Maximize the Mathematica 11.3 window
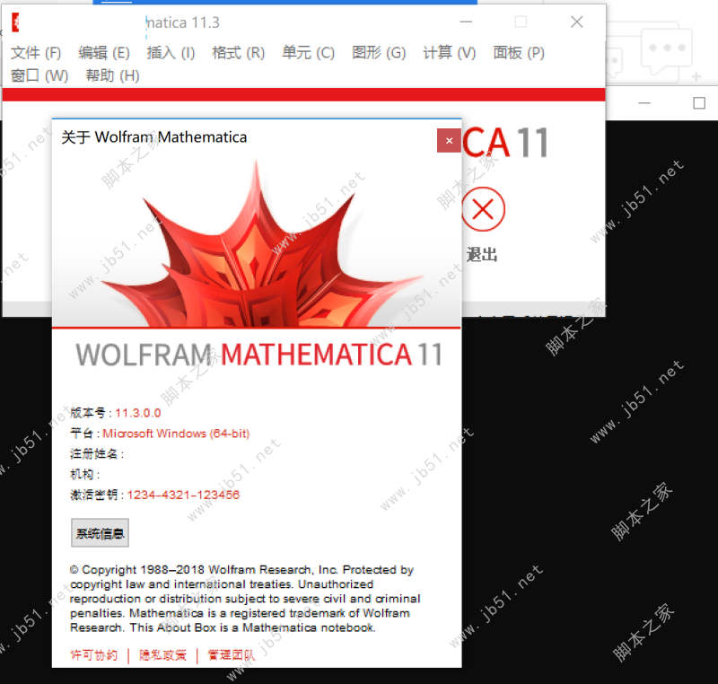This screenshot has width=718, height=684. [x=521, y=22]
